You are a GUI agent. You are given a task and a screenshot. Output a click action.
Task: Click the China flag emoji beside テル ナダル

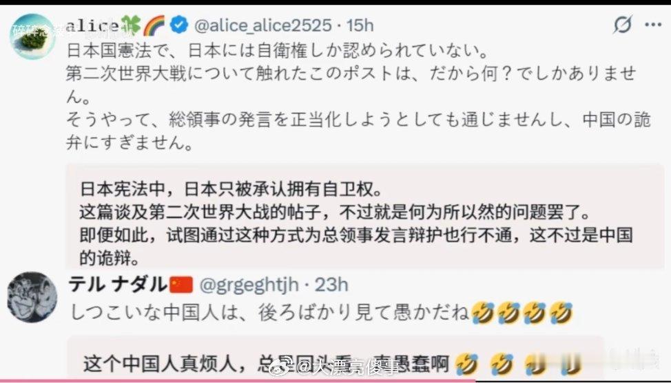coord(181,285)
